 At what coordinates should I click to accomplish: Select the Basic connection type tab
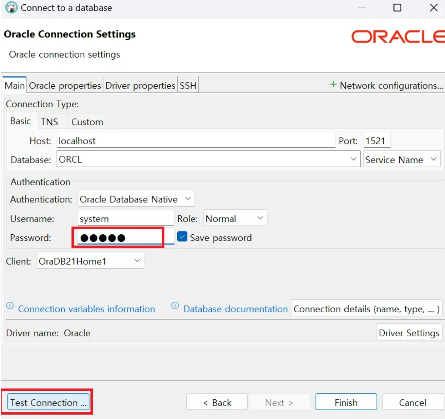pos(20,121)
